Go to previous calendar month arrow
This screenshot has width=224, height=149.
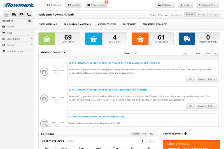point(142,141)
